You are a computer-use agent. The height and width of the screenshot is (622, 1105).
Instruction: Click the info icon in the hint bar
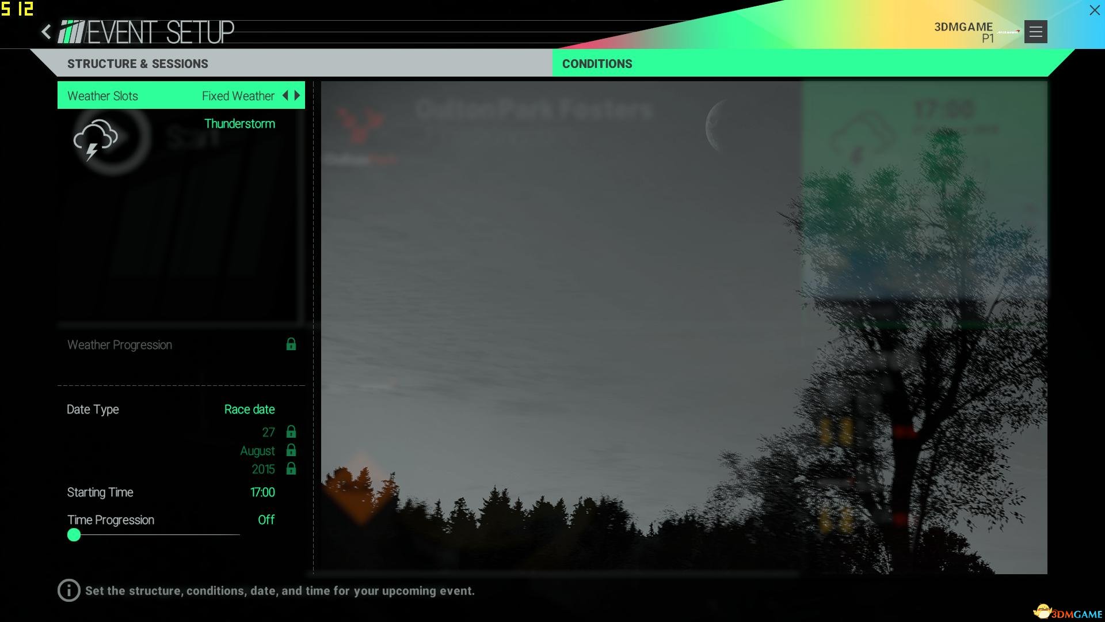pyautogui.click(x=68, y=590)
